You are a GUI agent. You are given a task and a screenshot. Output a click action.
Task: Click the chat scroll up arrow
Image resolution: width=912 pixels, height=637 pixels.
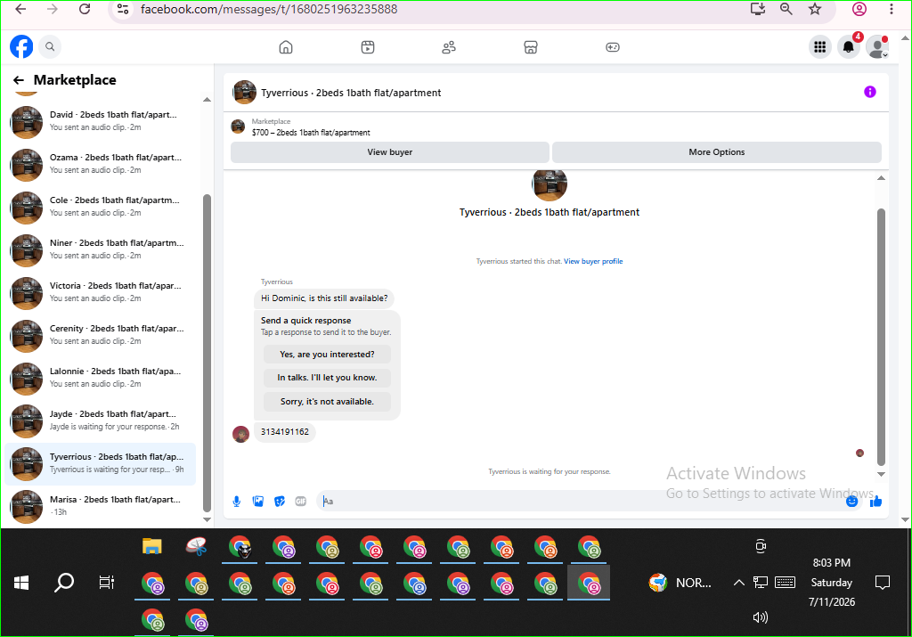pos(881,178)
